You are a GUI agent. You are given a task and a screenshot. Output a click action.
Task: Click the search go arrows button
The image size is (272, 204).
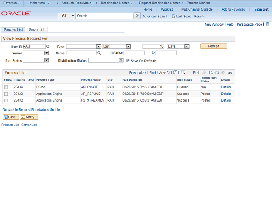137,16
